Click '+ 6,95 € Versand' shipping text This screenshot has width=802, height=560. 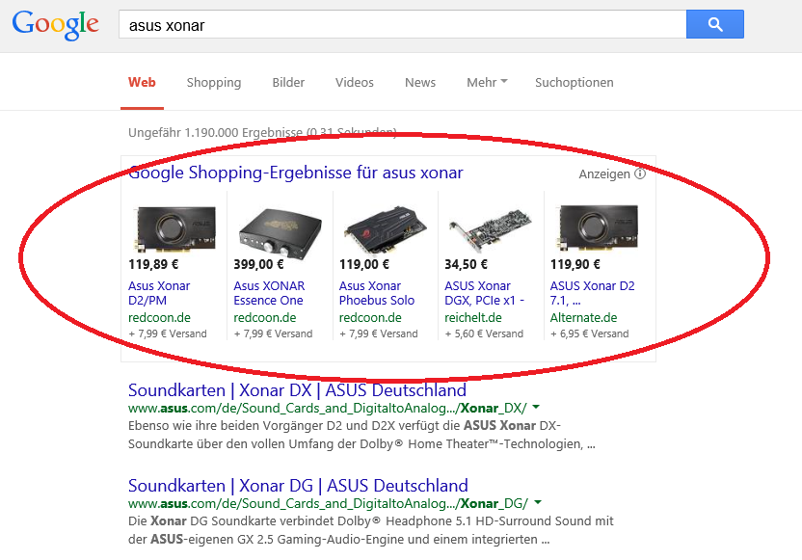coord(589,333)
